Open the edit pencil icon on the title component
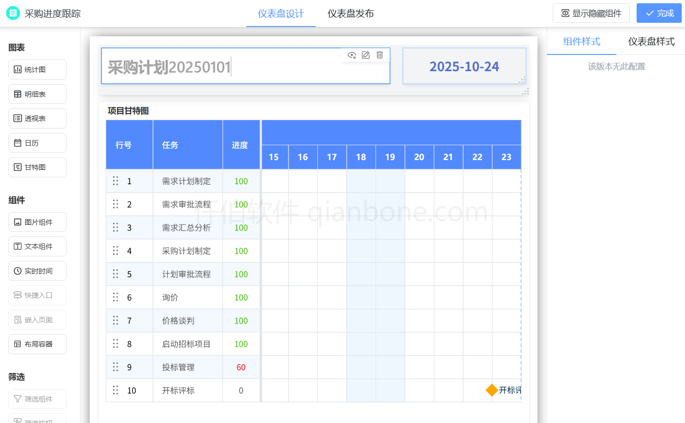 [x=366, y=55]
